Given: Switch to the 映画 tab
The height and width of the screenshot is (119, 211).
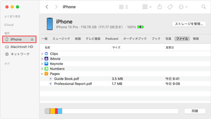Looking at the screenshot, I should tap(78, 39).
